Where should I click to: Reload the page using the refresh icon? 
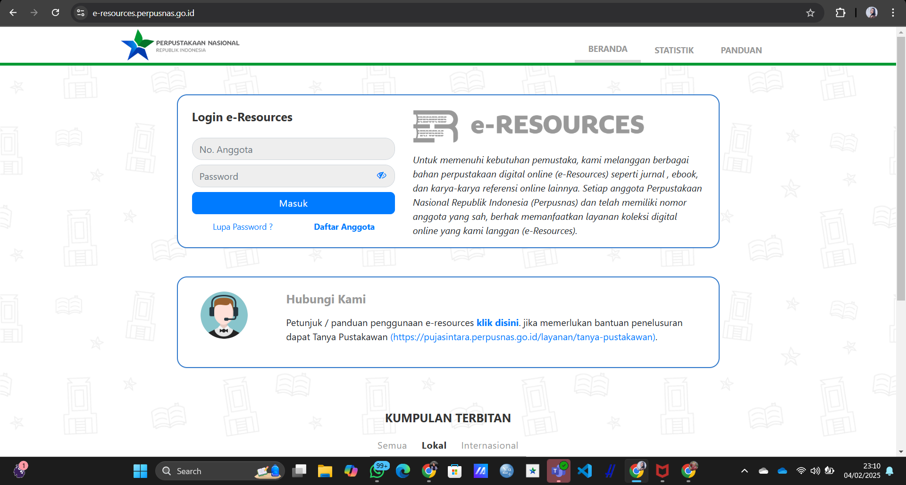55,13
